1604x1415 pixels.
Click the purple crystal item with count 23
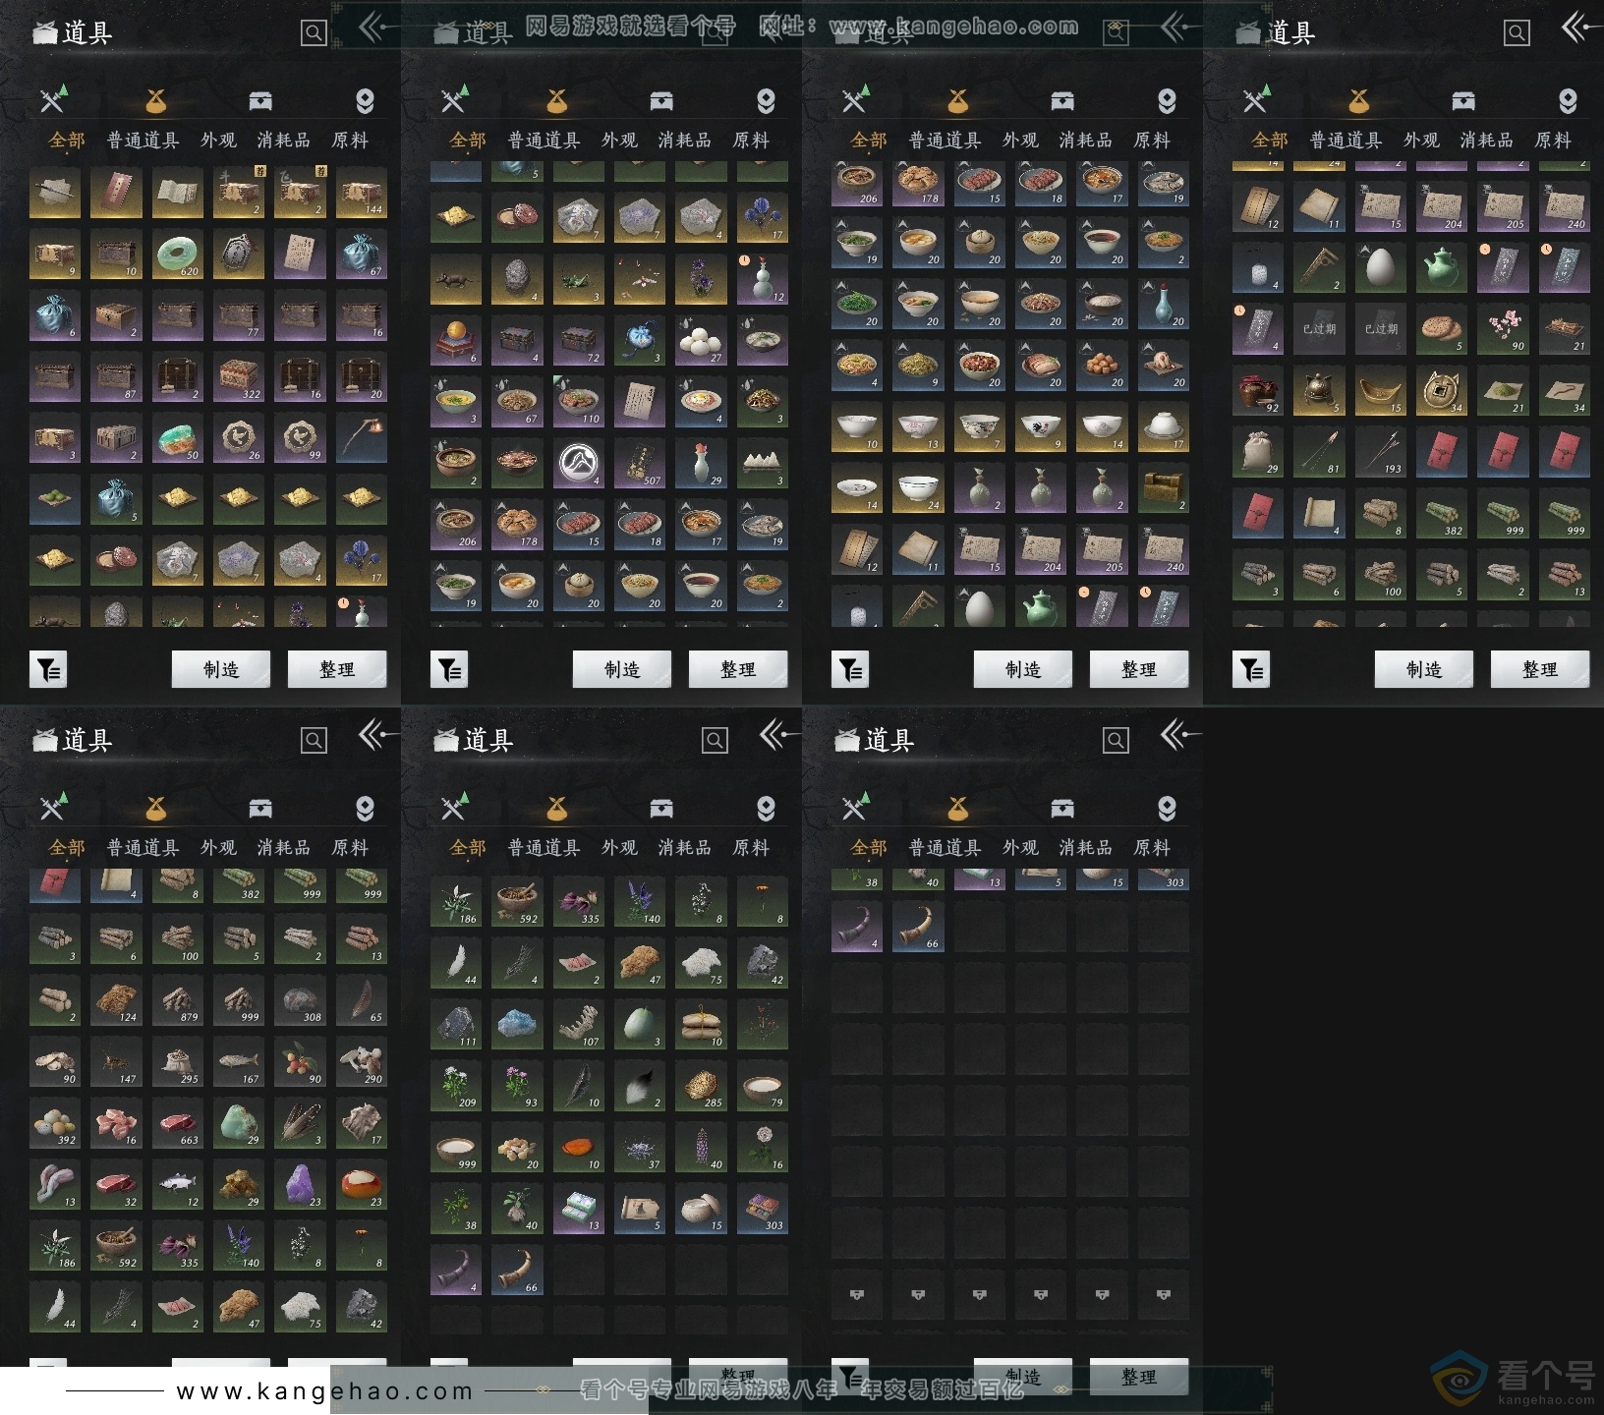(x=300, y=1184)
